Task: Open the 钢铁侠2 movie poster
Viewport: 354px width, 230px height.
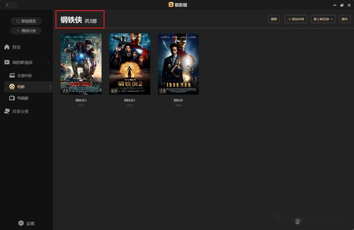Action: 129,64
